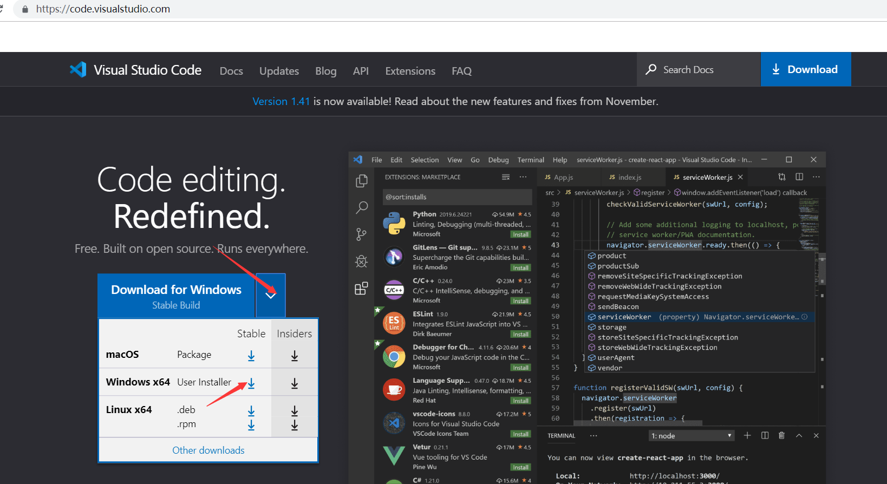Create a new terminal with the plus icon
Screen dimensions: 887x484
(x=747, y=435)
